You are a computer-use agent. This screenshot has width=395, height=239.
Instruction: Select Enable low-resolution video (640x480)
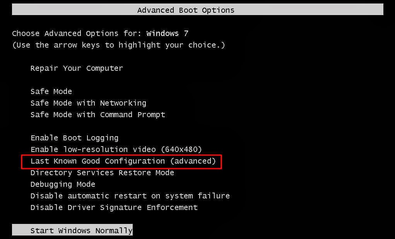pos(116,149)
